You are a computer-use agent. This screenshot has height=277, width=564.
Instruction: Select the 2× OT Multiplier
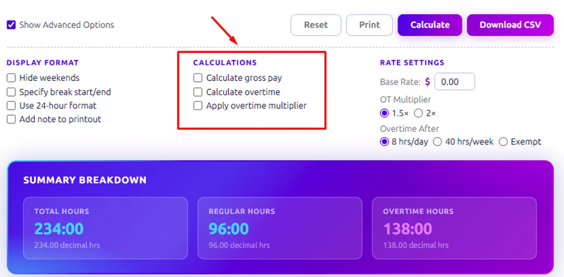point(418,113)
